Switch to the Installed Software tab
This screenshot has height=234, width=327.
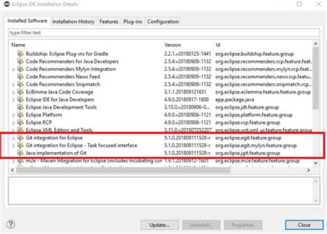pyautogui.click(x=27, y=21)
